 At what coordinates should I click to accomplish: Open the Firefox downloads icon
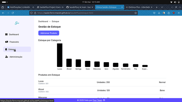click(x=159, y=13)
